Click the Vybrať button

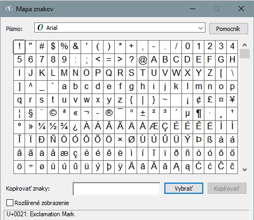coord(184,188)
